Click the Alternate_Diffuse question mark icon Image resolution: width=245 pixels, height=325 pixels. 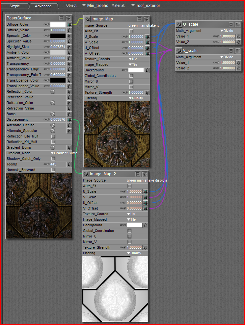point(53,125)
